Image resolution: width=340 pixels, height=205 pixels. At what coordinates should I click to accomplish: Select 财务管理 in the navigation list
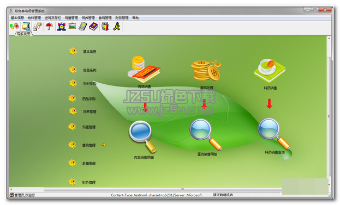pos(89,183)
